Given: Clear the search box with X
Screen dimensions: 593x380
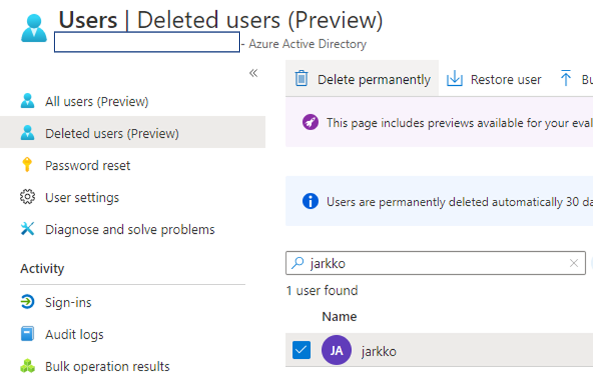Looking at the screenshot, I should [574, 263].
